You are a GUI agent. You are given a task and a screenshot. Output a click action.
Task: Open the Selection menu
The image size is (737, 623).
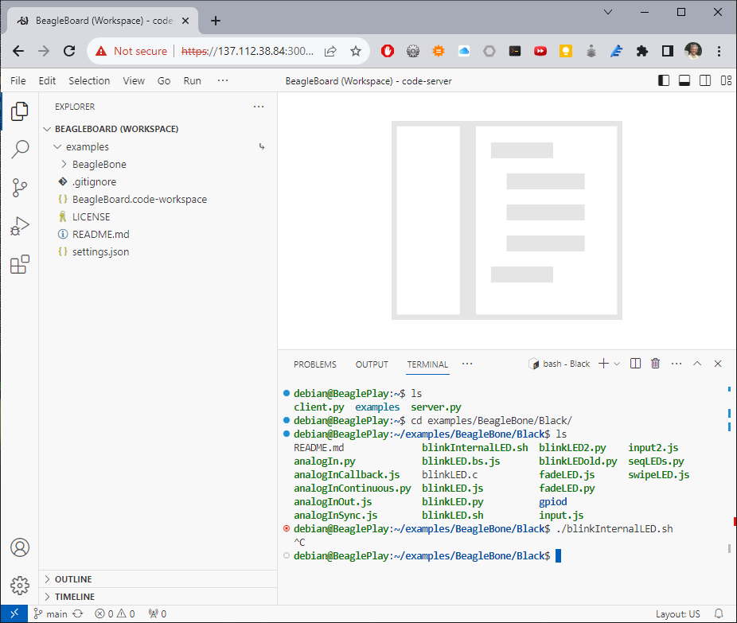coord(89,80)
